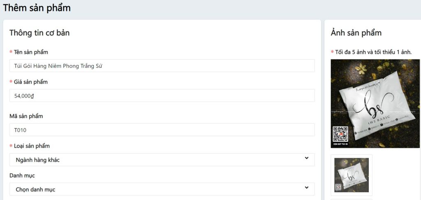Click the Mã sản phẩm field containing T010
Viewport: 421px width, 200px height.
point(162,130)
